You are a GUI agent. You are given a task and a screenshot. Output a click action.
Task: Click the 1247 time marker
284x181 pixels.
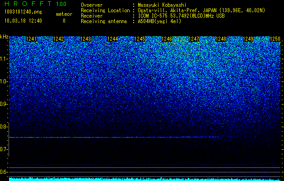point(194,39)
